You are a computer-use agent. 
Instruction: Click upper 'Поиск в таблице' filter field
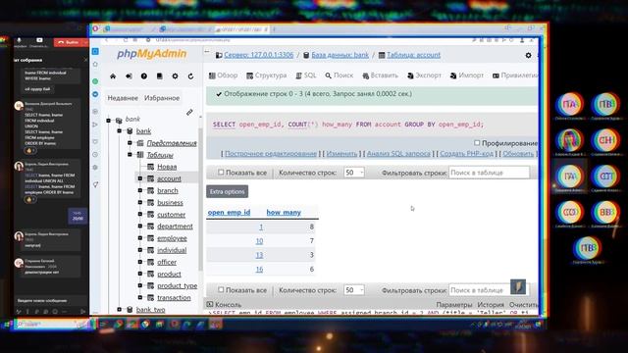(489, 173)
